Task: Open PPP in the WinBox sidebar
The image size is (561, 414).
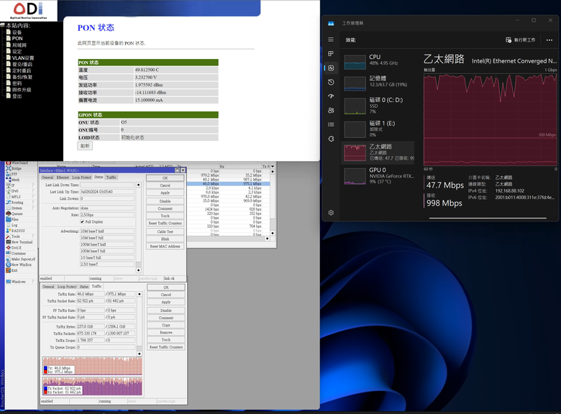Action: pos(14,174)
